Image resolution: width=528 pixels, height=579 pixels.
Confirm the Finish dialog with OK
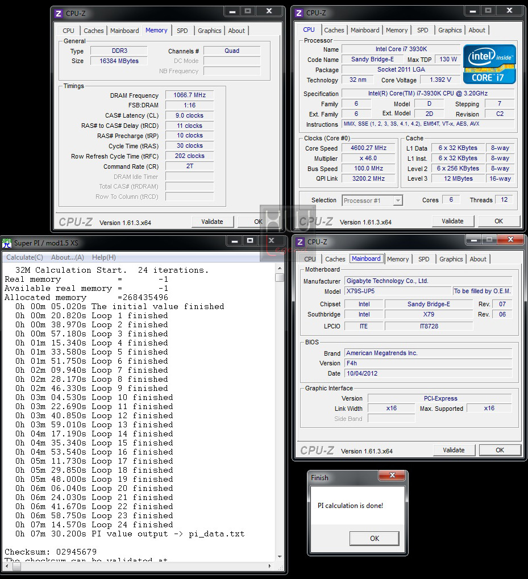375,539
